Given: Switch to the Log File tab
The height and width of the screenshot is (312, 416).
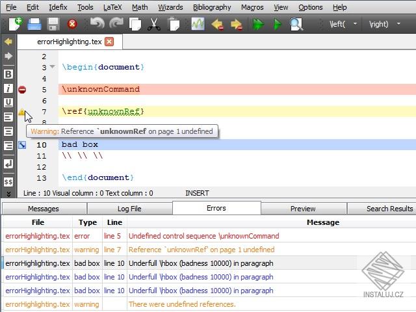Looking at the screenshot, I should (129, 209).
